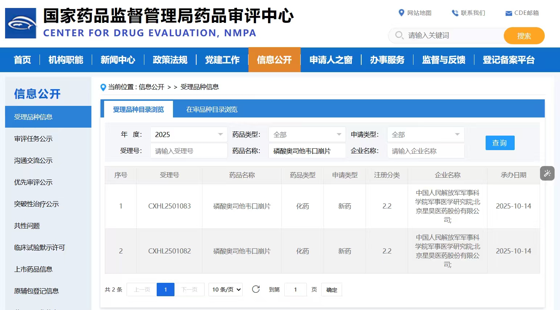Click breadcrumb 受理品种信息 text
The image size is (560, 310).
[x=200, y=87]
